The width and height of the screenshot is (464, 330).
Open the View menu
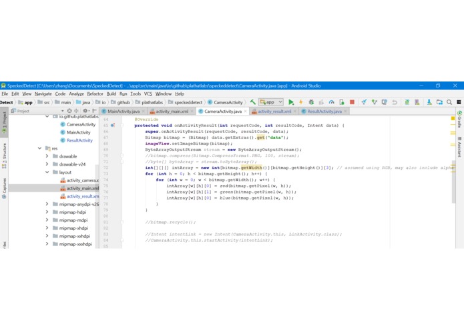click(27, 94)
